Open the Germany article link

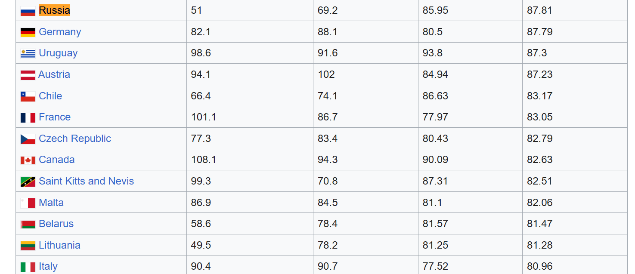click(60, 32)
